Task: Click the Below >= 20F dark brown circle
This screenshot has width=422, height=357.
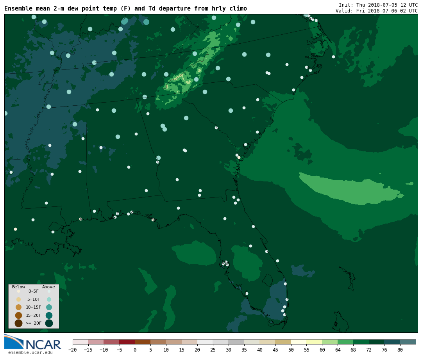Action: pos(19,323)
